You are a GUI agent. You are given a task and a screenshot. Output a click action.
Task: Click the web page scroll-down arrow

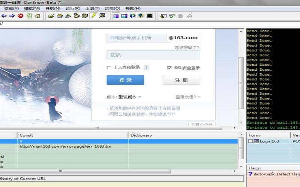tap(241, 123)
